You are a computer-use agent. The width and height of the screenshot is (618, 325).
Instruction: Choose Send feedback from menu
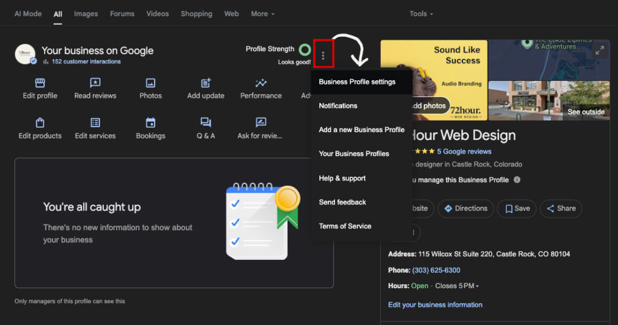[x=362, y=202]
